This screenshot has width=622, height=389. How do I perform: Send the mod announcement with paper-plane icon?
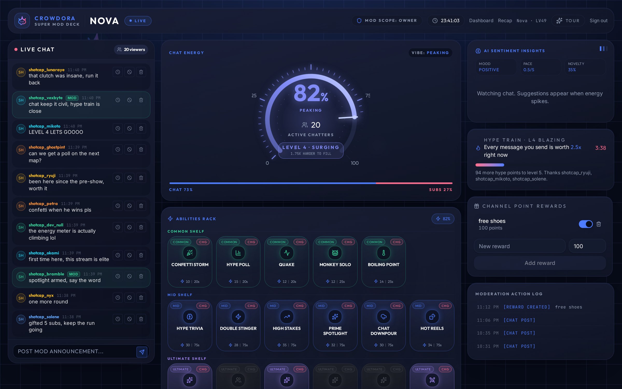(142, 352)
